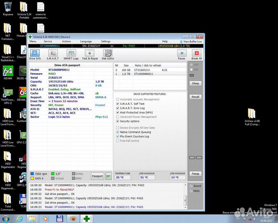Image resolution: width=278 pixels, height=223 pixels.
Task: Open Windows Explorer from taskbar
Action: click(x=32, y=219)
